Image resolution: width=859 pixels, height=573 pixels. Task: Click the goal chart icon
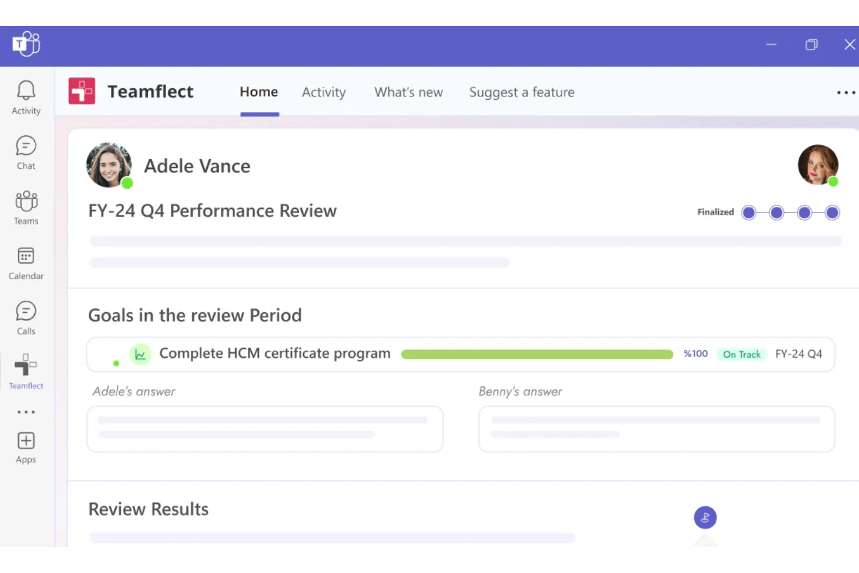[x=140, y=354]
